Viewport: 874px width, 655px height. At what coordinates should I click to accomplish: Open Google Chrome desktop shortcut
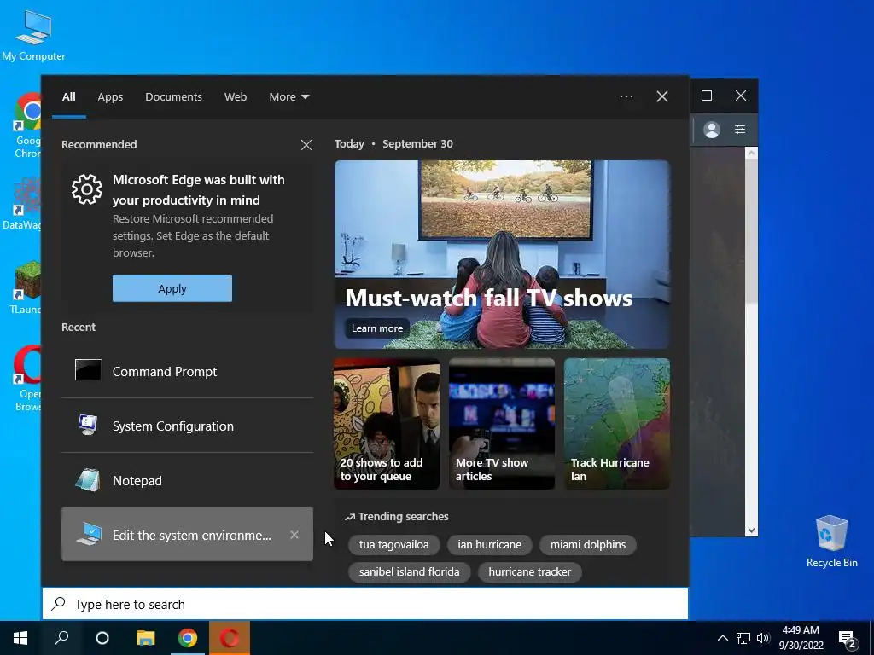tap(26, 125)
